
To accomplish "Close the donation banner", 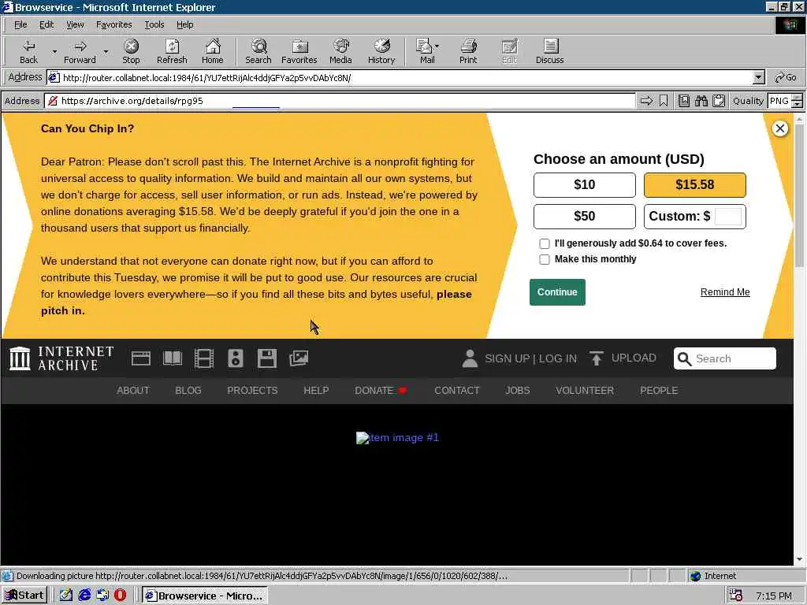I will [779, 128].
